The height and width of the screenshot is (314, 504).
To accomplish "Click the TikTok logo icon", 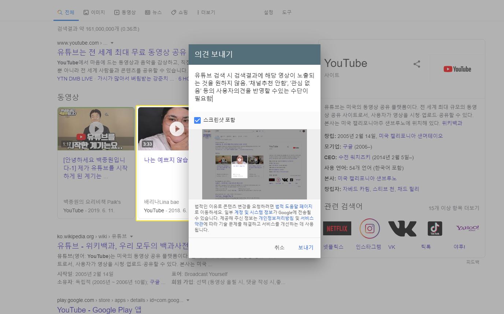I will [x=435, y=229].
